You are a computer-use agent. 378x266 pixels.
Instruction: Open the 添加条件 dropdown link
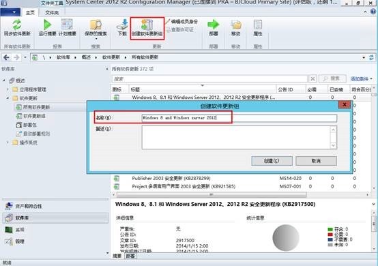pyautogui.click(x=361, y=79)
